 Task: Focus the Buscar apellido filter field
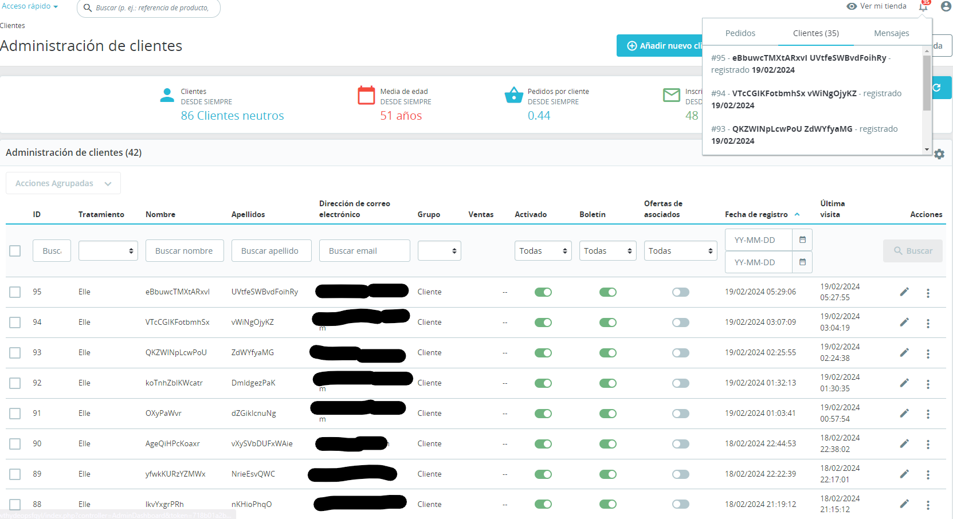tap(272, 251)
